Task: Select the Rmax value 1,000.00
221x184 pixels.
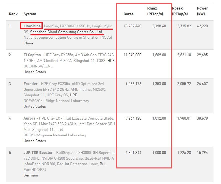Action: (159, 153)
